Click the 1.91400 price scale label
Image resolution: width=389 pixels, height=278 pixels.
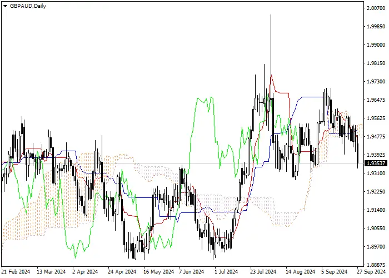click(376, 210)
